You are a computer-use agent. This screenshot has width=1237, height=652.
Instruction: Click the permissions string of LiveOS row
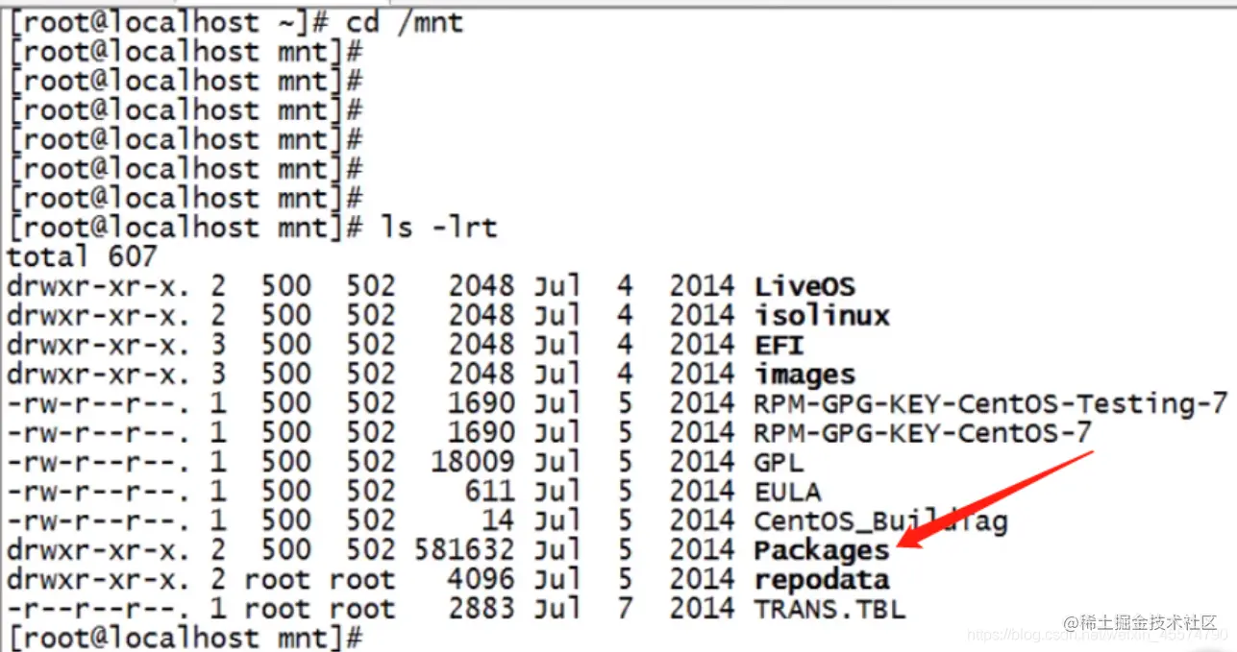[x=99, y=286]
